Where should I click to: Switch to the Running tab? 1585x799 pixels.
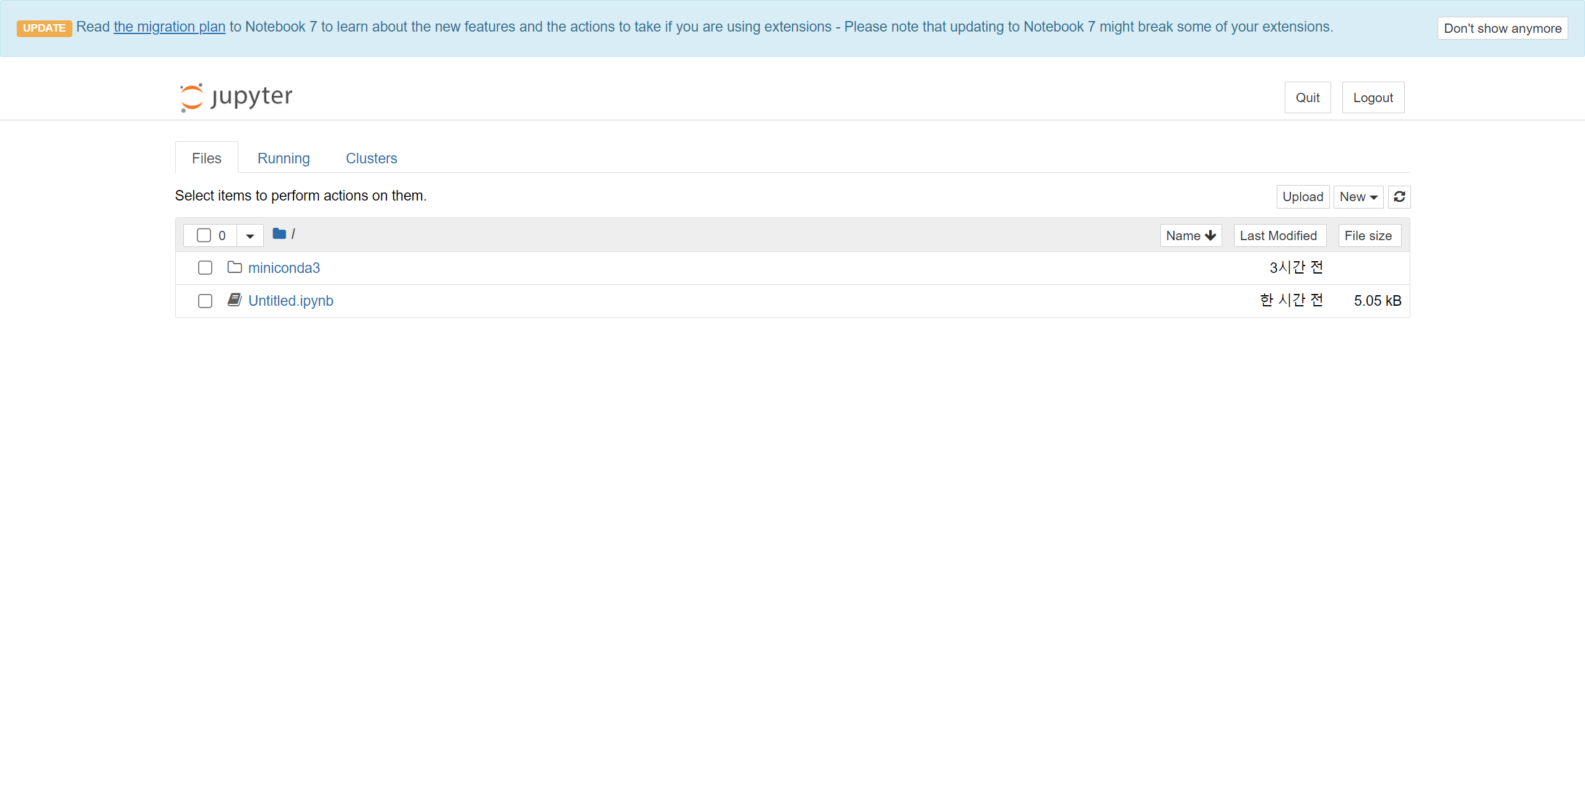click(284, 158)
